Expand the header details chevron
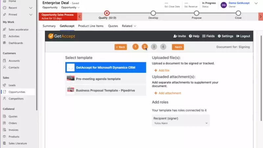Screen dimensions: 263x148 [256, 3]
